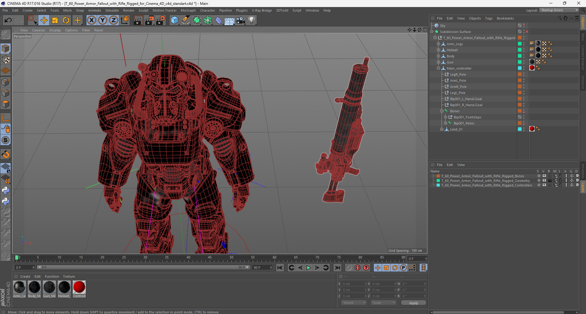This screenshot has width=586, height=314.
Task: Add a Light object
Action: 251,20
